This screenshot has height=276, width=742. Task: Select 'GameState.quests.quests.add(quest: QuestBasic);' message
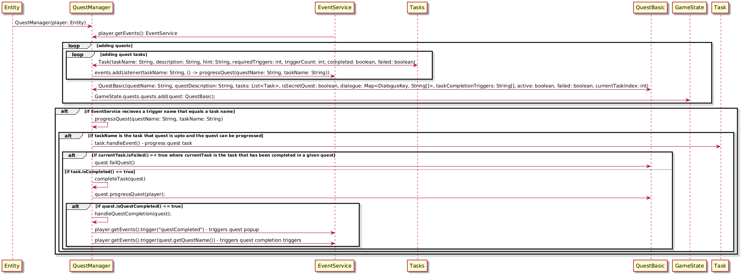[155, 97]
